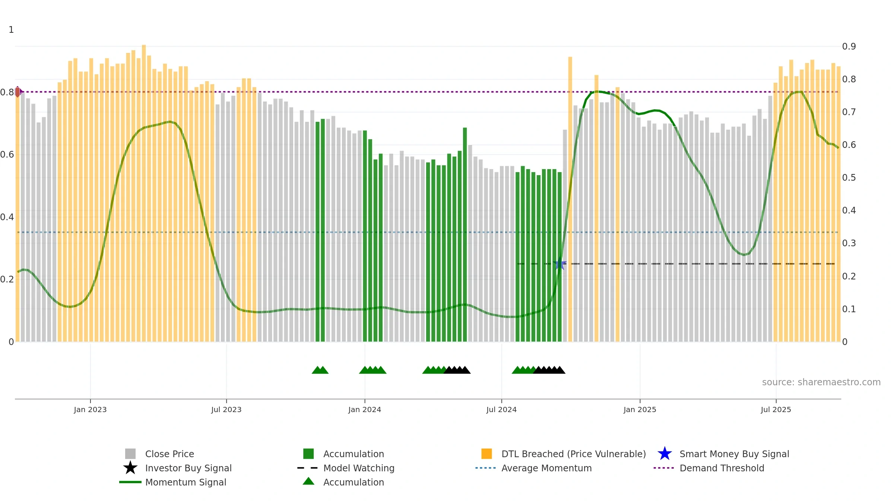Click the Jul 2025 axis label

click(x=776, y=409)
